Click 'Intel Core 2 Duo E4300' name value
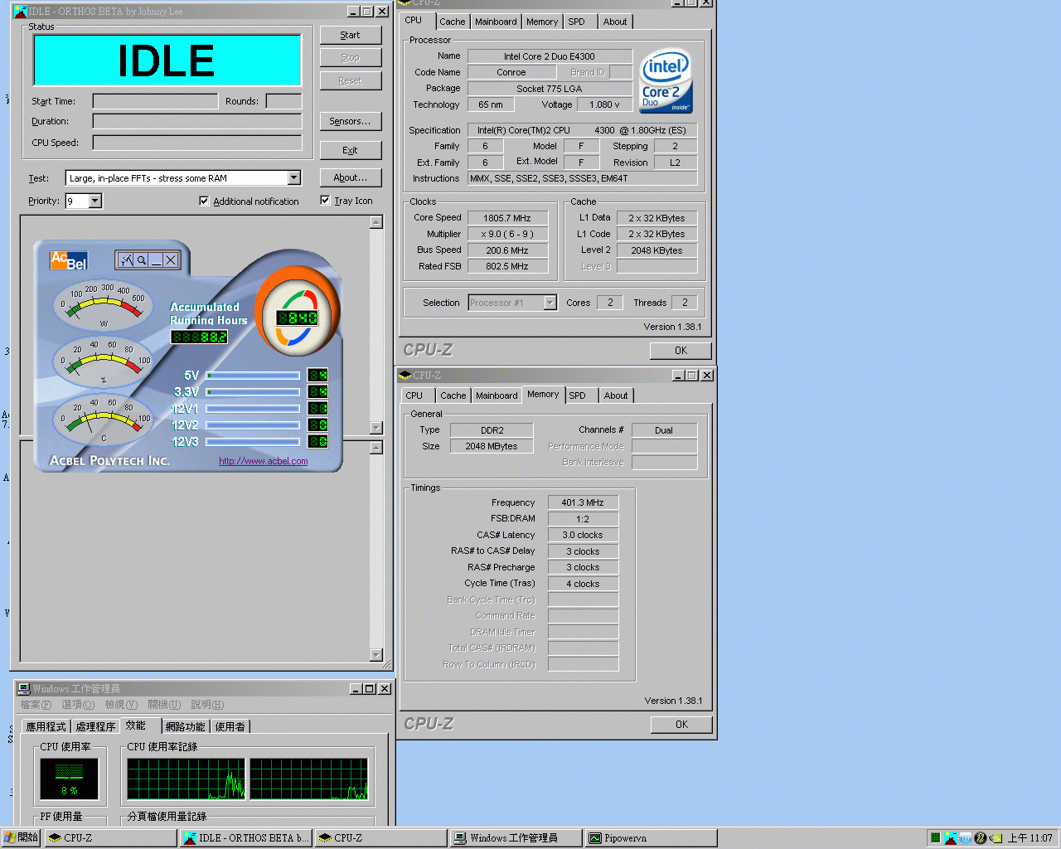This screenshot has width=1061, height=849. (x=550, y=56)
